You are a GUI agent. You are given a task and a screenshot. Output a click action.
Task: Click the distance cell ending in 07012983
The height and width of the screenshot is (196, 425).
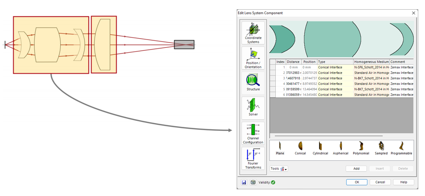pos(293,73)
